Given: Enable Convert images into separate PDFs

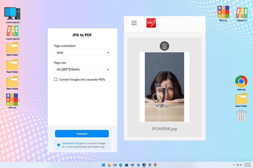Looking at the screenshot, I should [x=56, y=80].
